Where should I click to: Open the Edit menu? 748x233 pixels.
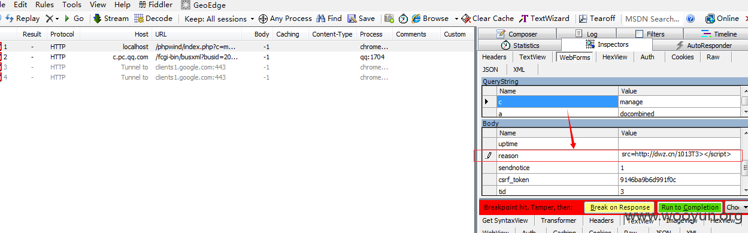tap(20, 4)
